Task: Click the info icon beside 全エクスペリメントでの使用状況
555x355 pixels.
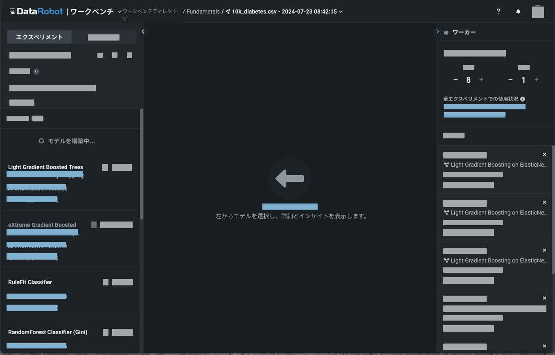Action: point(523,99)
